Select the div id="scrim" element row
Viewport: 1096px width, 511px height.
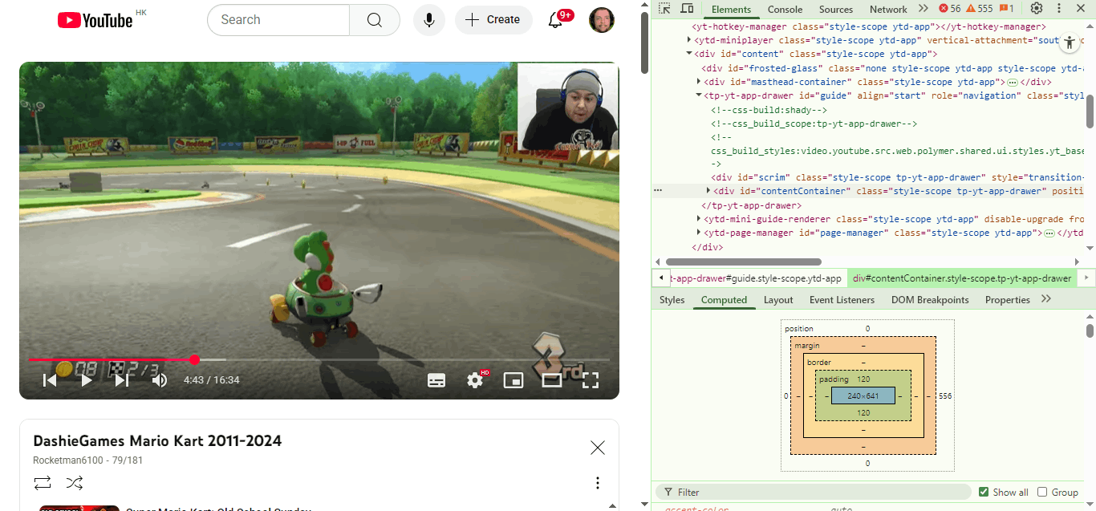point(869,177)
